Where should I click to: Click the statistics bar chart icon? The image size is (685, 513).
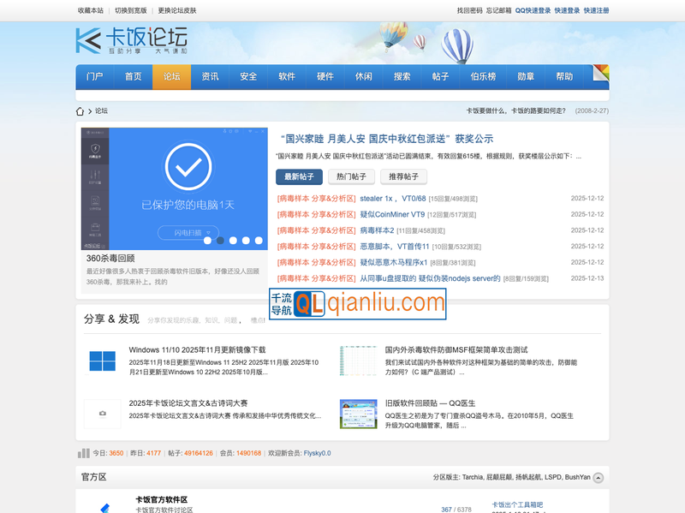pyautogui.click(x=84, y=453)
